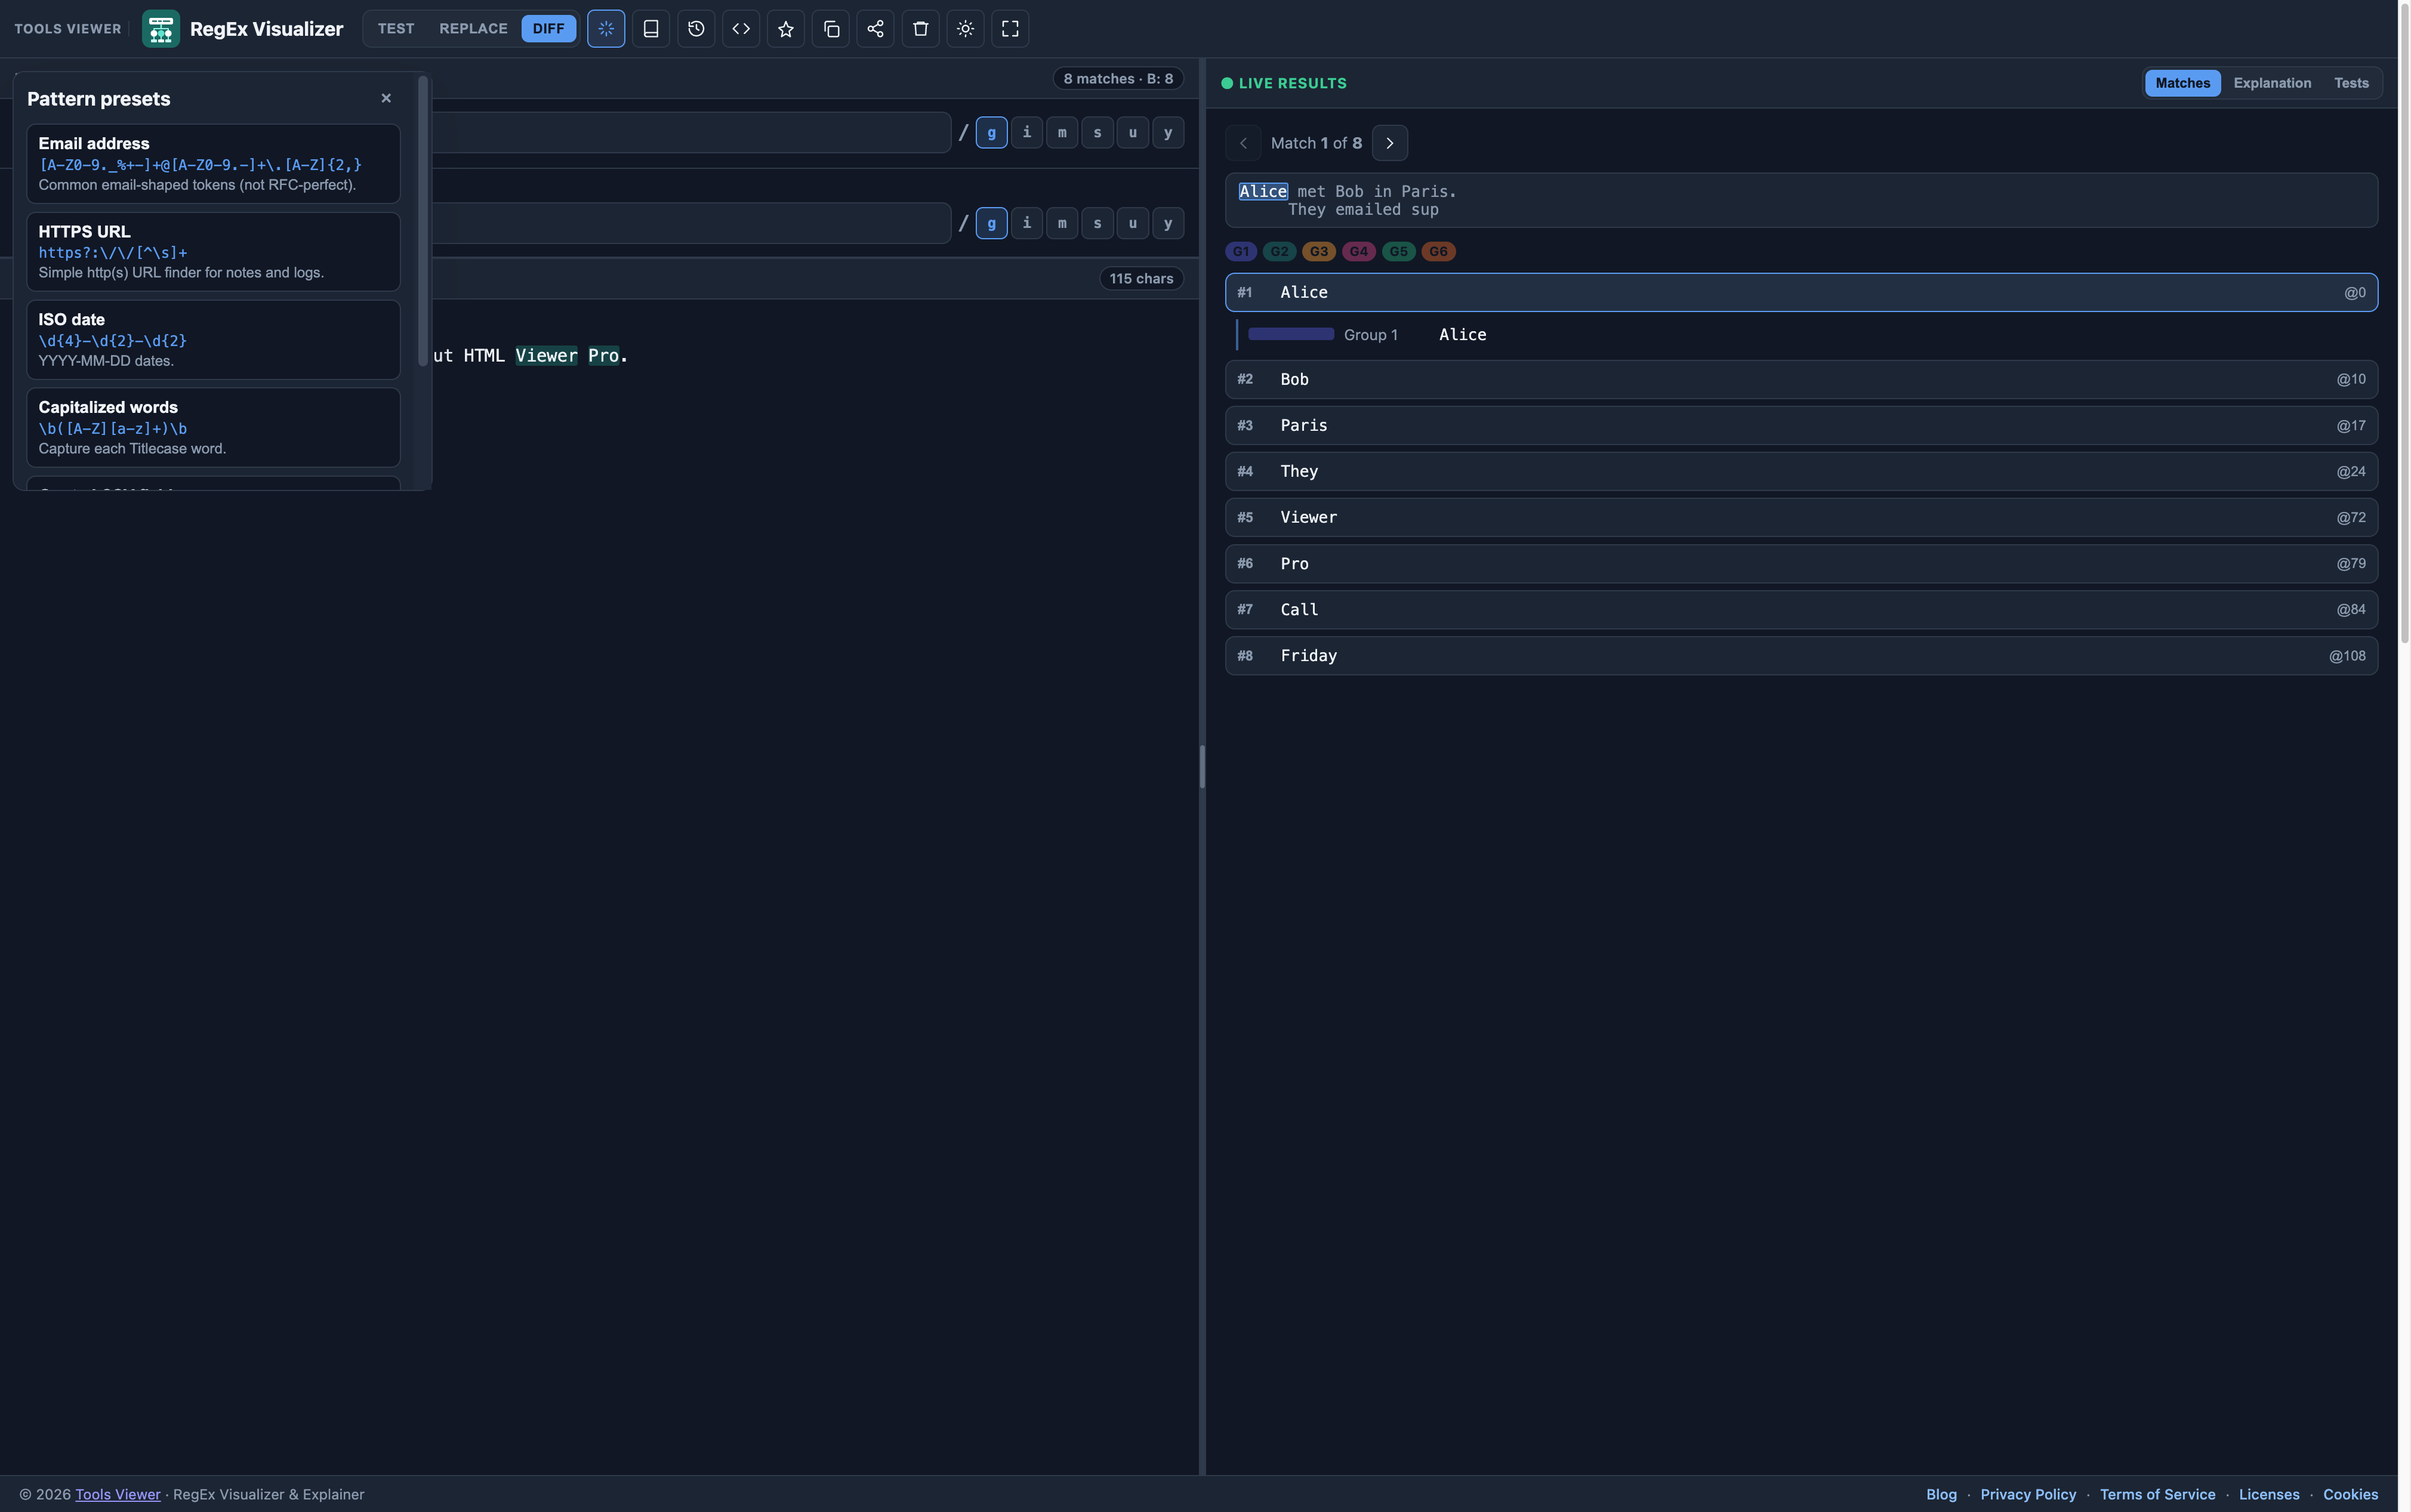Toggle the u flag in the first pattern row
Screen dimensions: 2411x1512
point(1133,133)
